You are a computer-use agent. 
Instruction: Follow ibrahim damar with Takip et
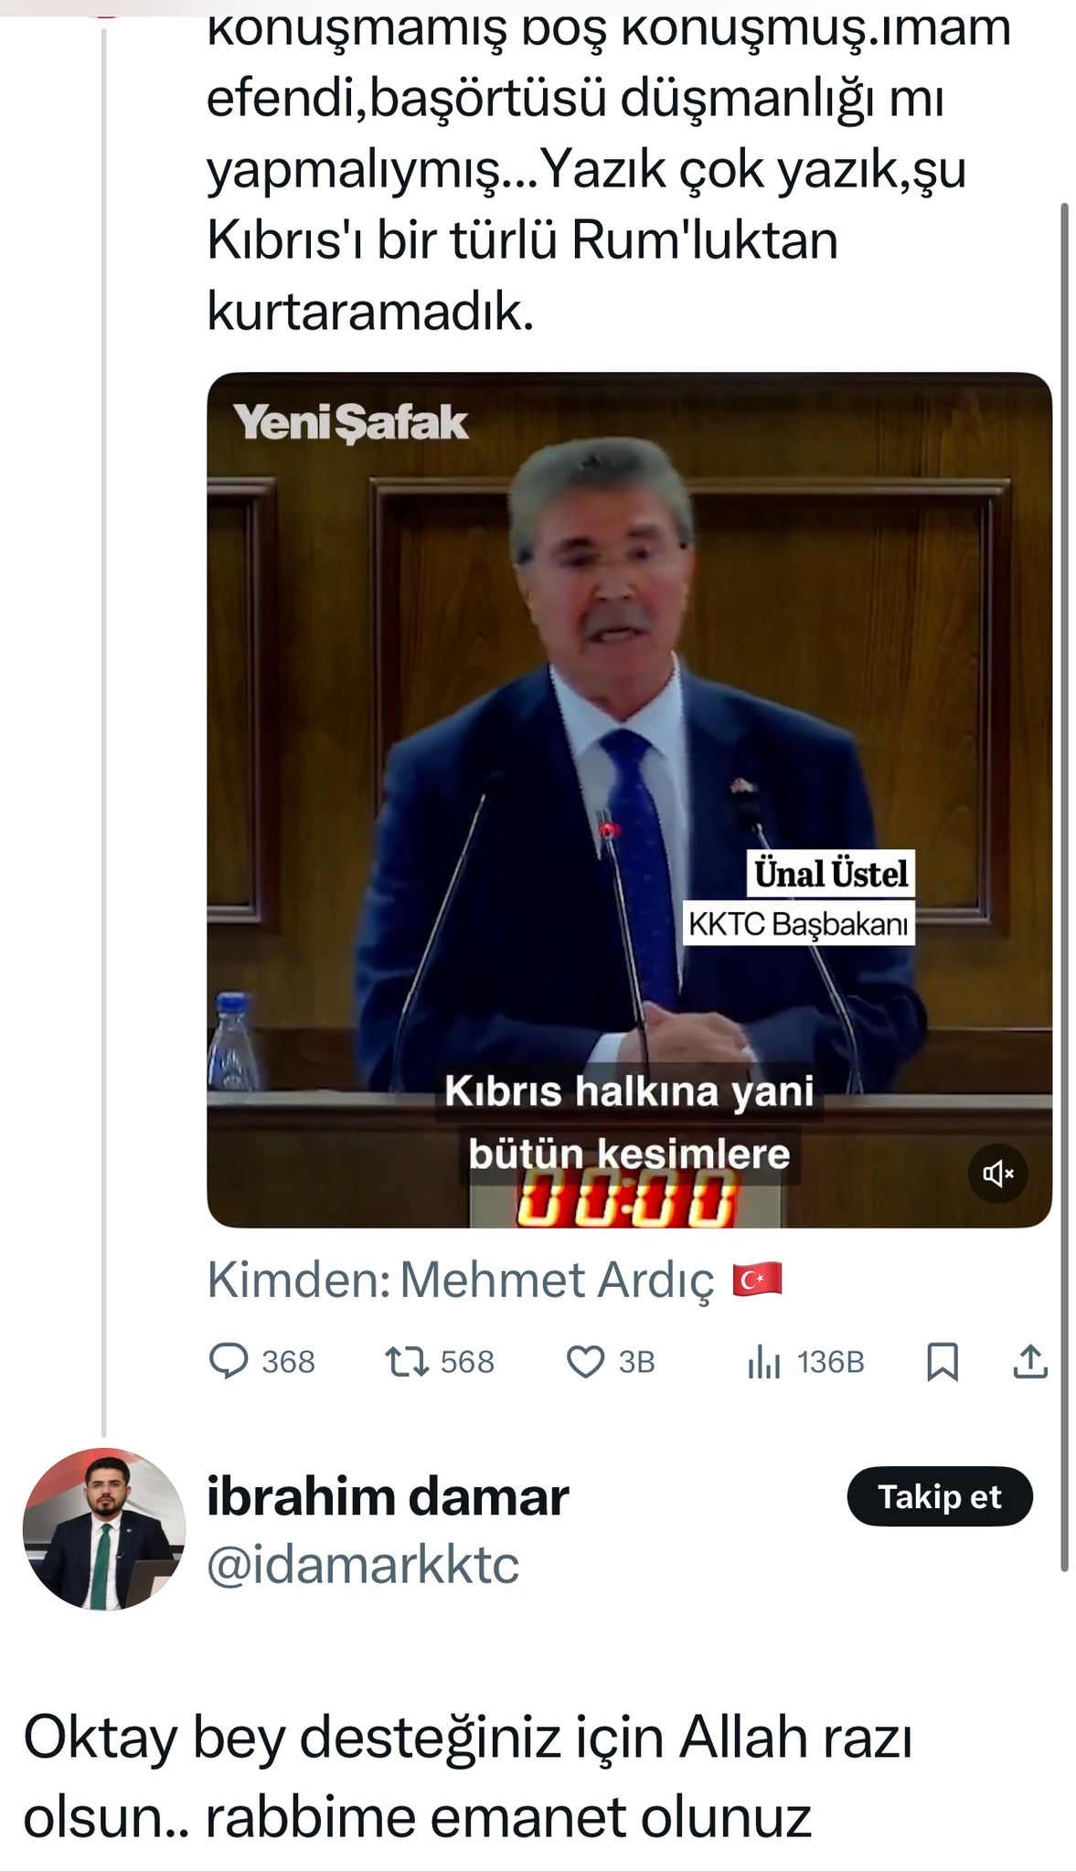pyautogui.click(x=940, y=1497)
